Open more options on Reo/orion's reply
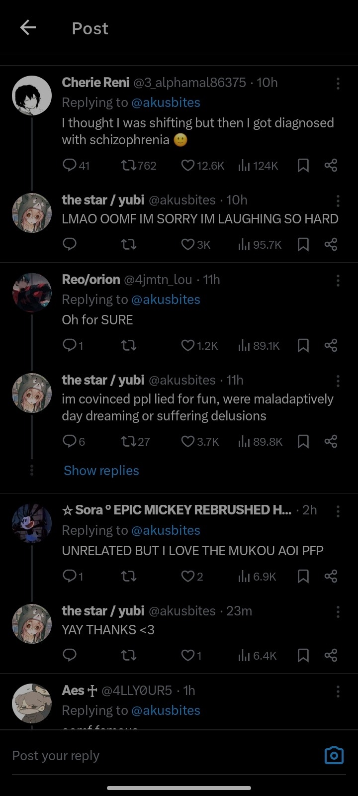Screen dimensions: 358x796 338,281
